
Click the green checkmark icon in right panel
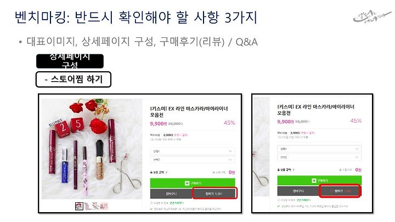(278, 206)
